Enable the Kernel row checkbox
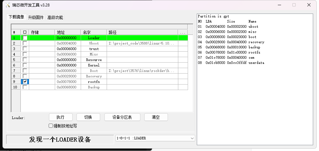Viewport: 319px width, 151px height. (x=25, y=65)
